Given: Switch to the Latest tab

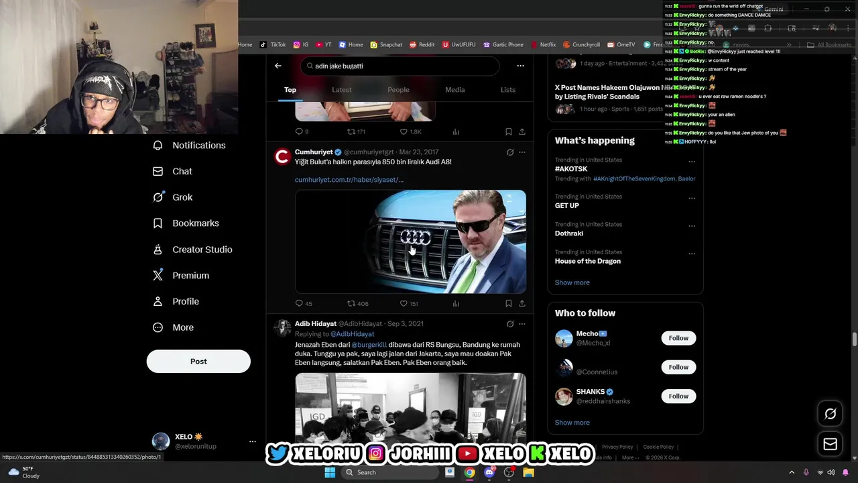Looking at the screenshot, I should pyautogui.click(x=341, y=90).
